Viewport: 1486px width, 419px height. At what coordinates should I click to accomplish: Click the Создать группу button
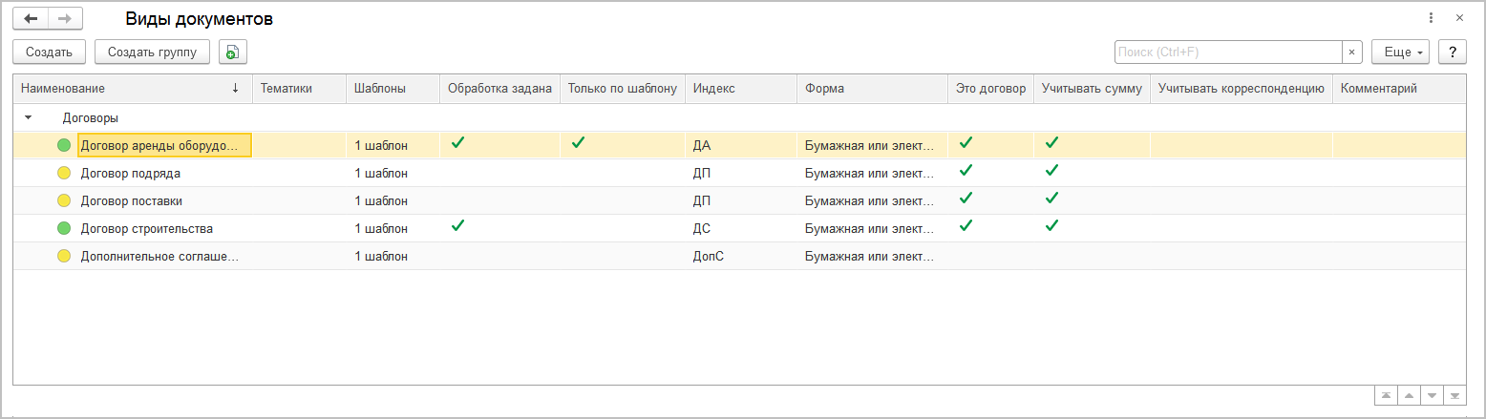tap(152, 52)
